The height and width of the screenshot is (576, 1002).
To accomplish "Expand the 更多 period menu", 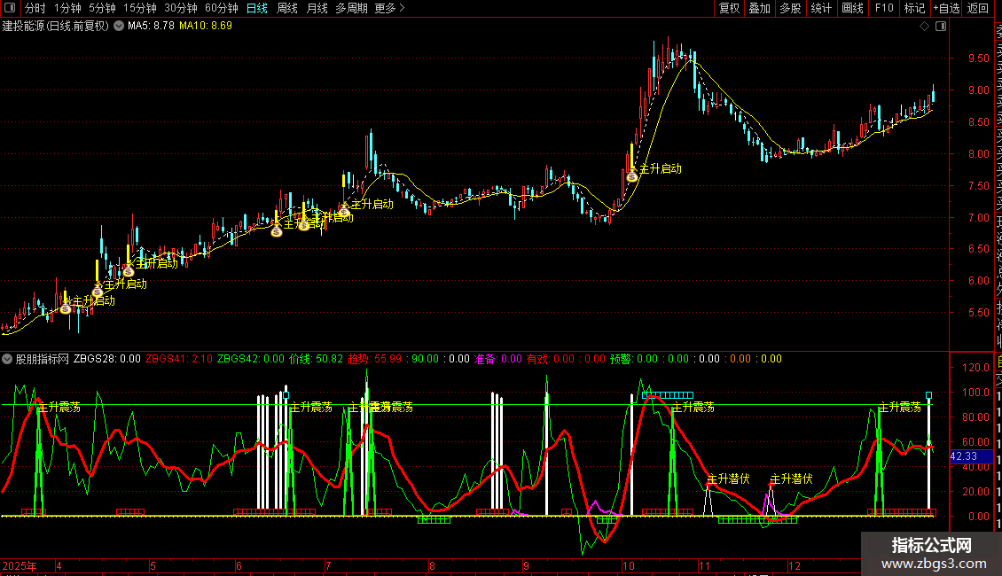I will (389, 8).
